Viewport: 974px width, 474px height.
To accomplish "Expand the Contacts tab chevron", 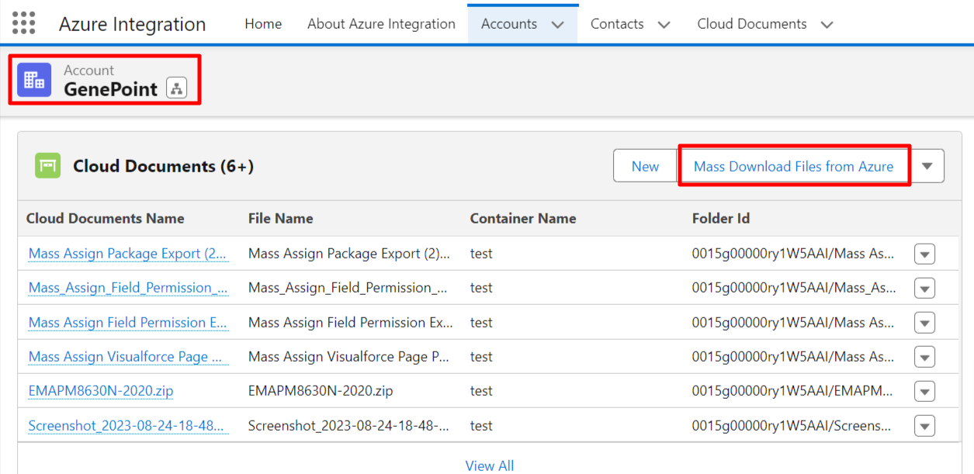I will coord(664,25).
